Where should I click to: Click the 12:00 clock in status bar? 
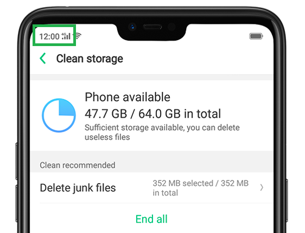click(x=49, y=36)
